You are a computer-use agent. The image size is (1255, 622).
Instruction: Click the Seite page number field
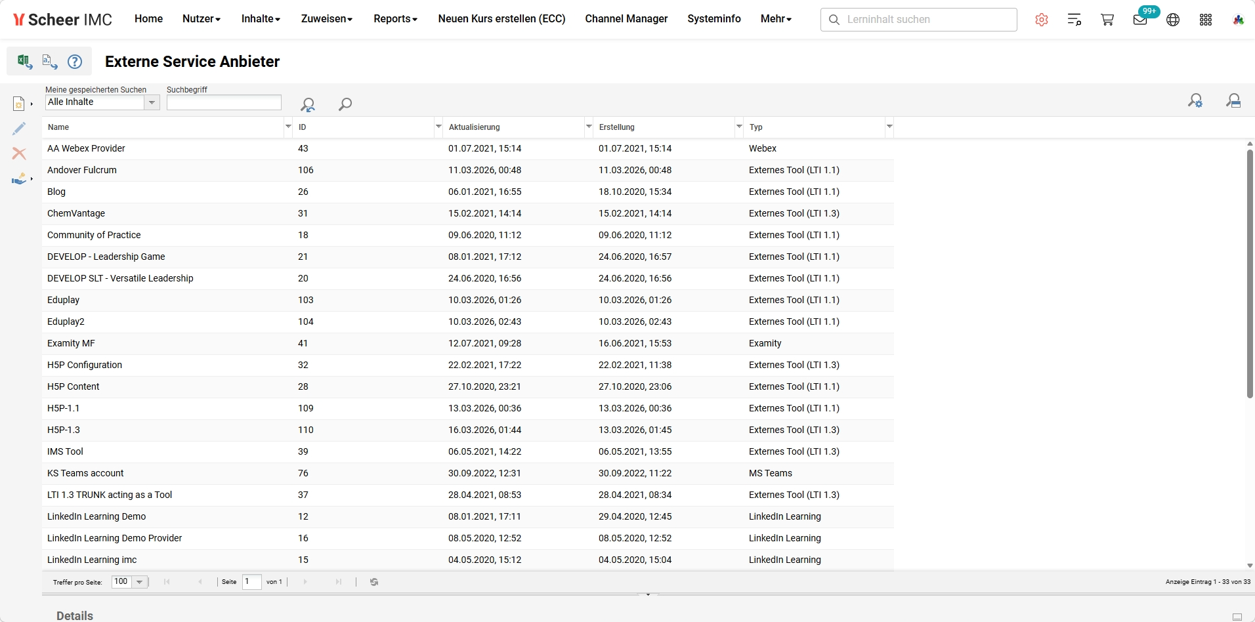coord(252,581)
